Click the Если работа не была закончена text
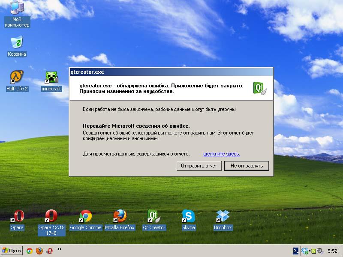The height and width of the screenshot is (257, 343). pos(159,109)
